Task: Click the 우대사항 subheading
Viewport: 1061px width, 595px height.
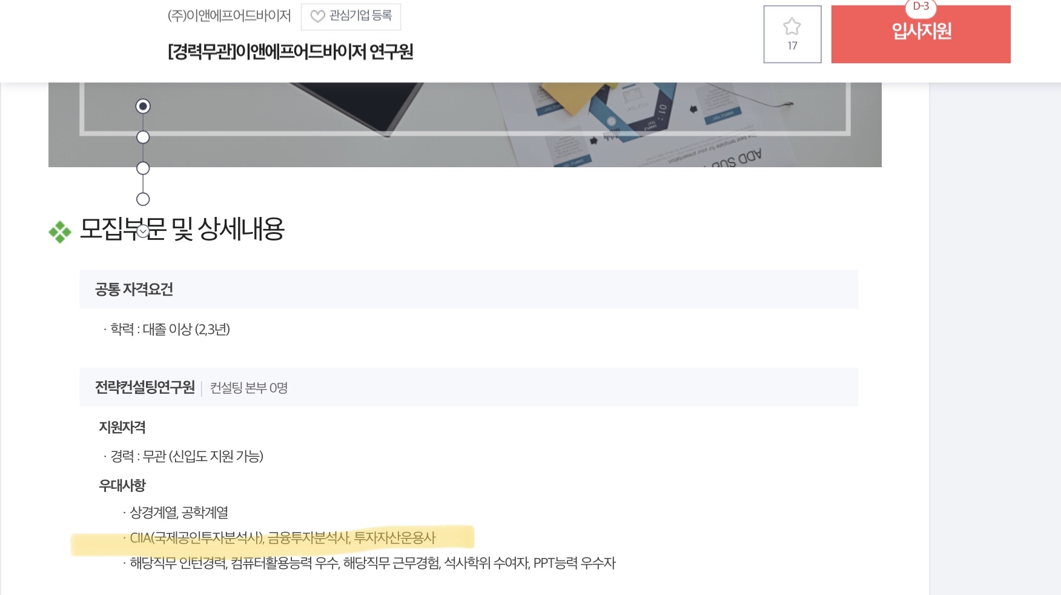Action: tap(122, 485)
